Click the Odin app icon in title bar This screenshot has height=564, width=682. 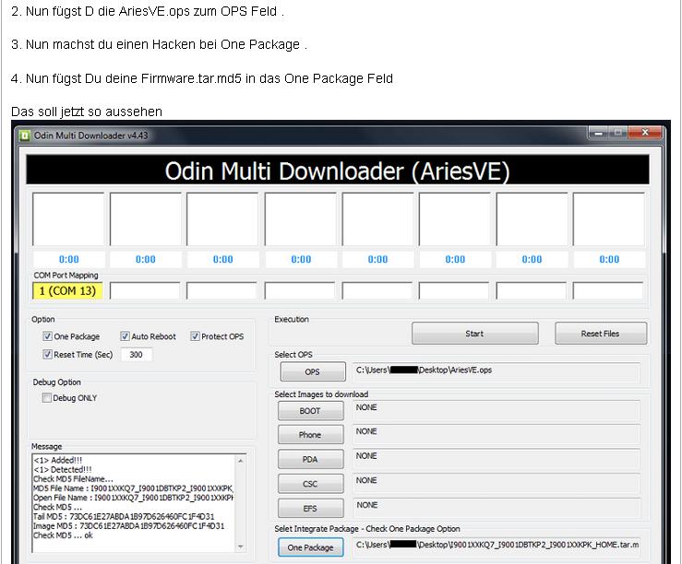point(25,135)
